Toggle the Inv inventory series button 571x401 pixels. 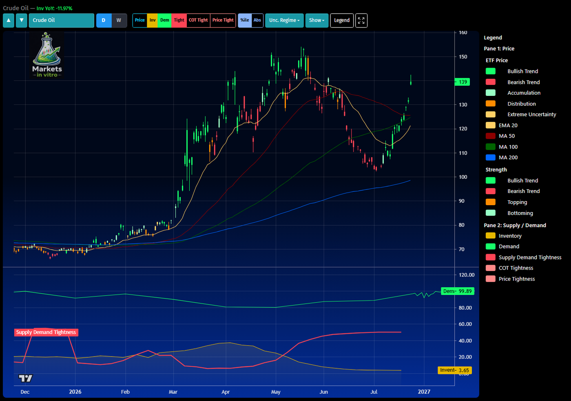tap(153, 20)
